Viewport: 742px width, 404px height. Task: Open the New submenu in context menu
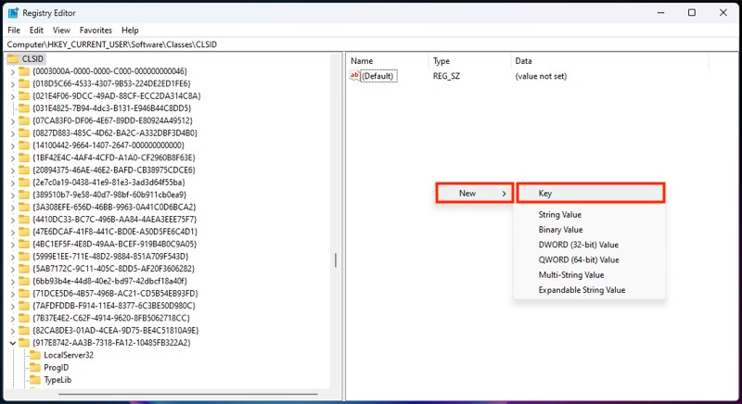(475, 193)
